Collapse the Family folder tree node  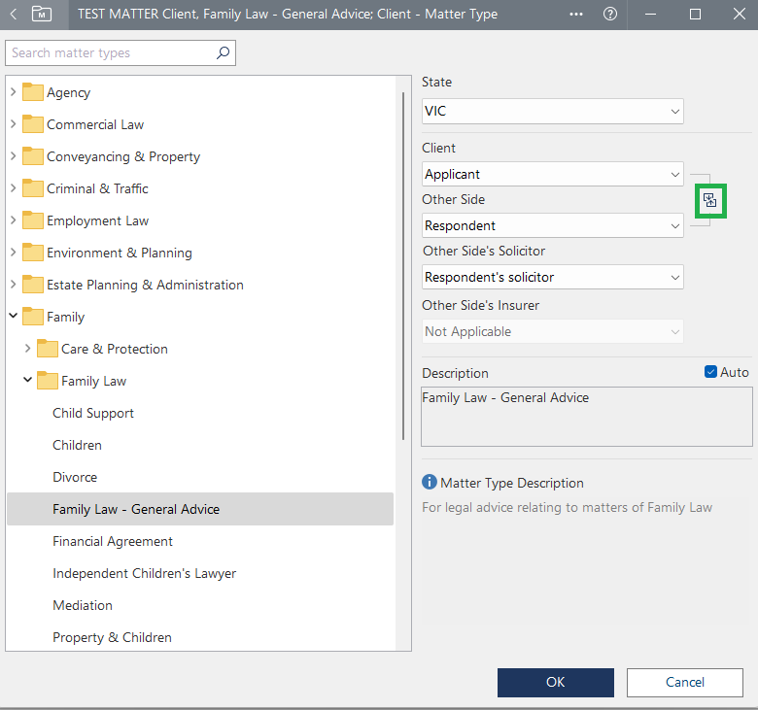[14, 317]
